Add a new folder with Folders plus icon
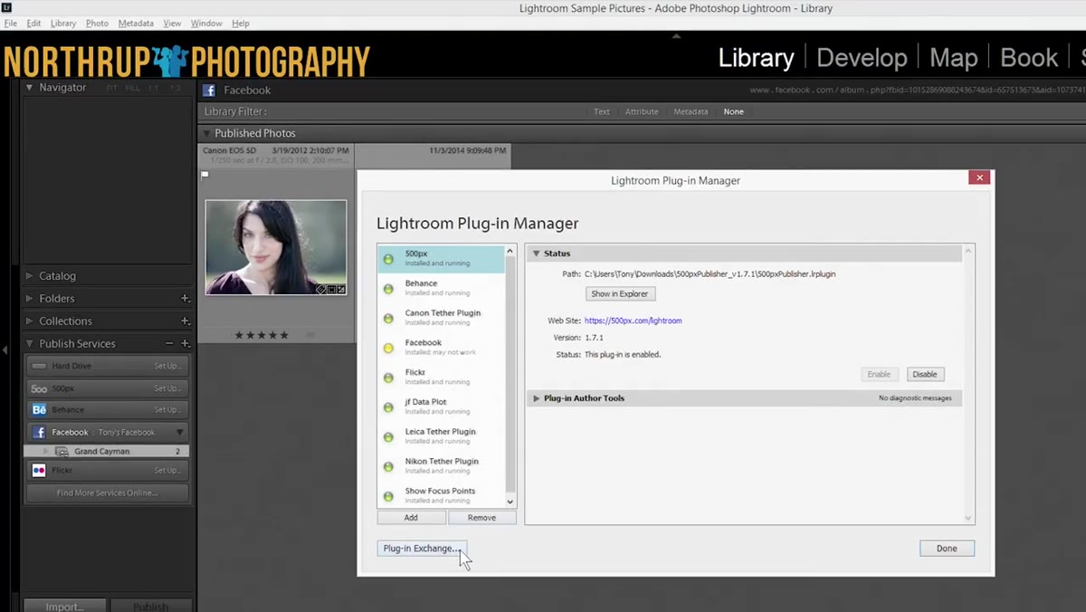 point(185,298)
